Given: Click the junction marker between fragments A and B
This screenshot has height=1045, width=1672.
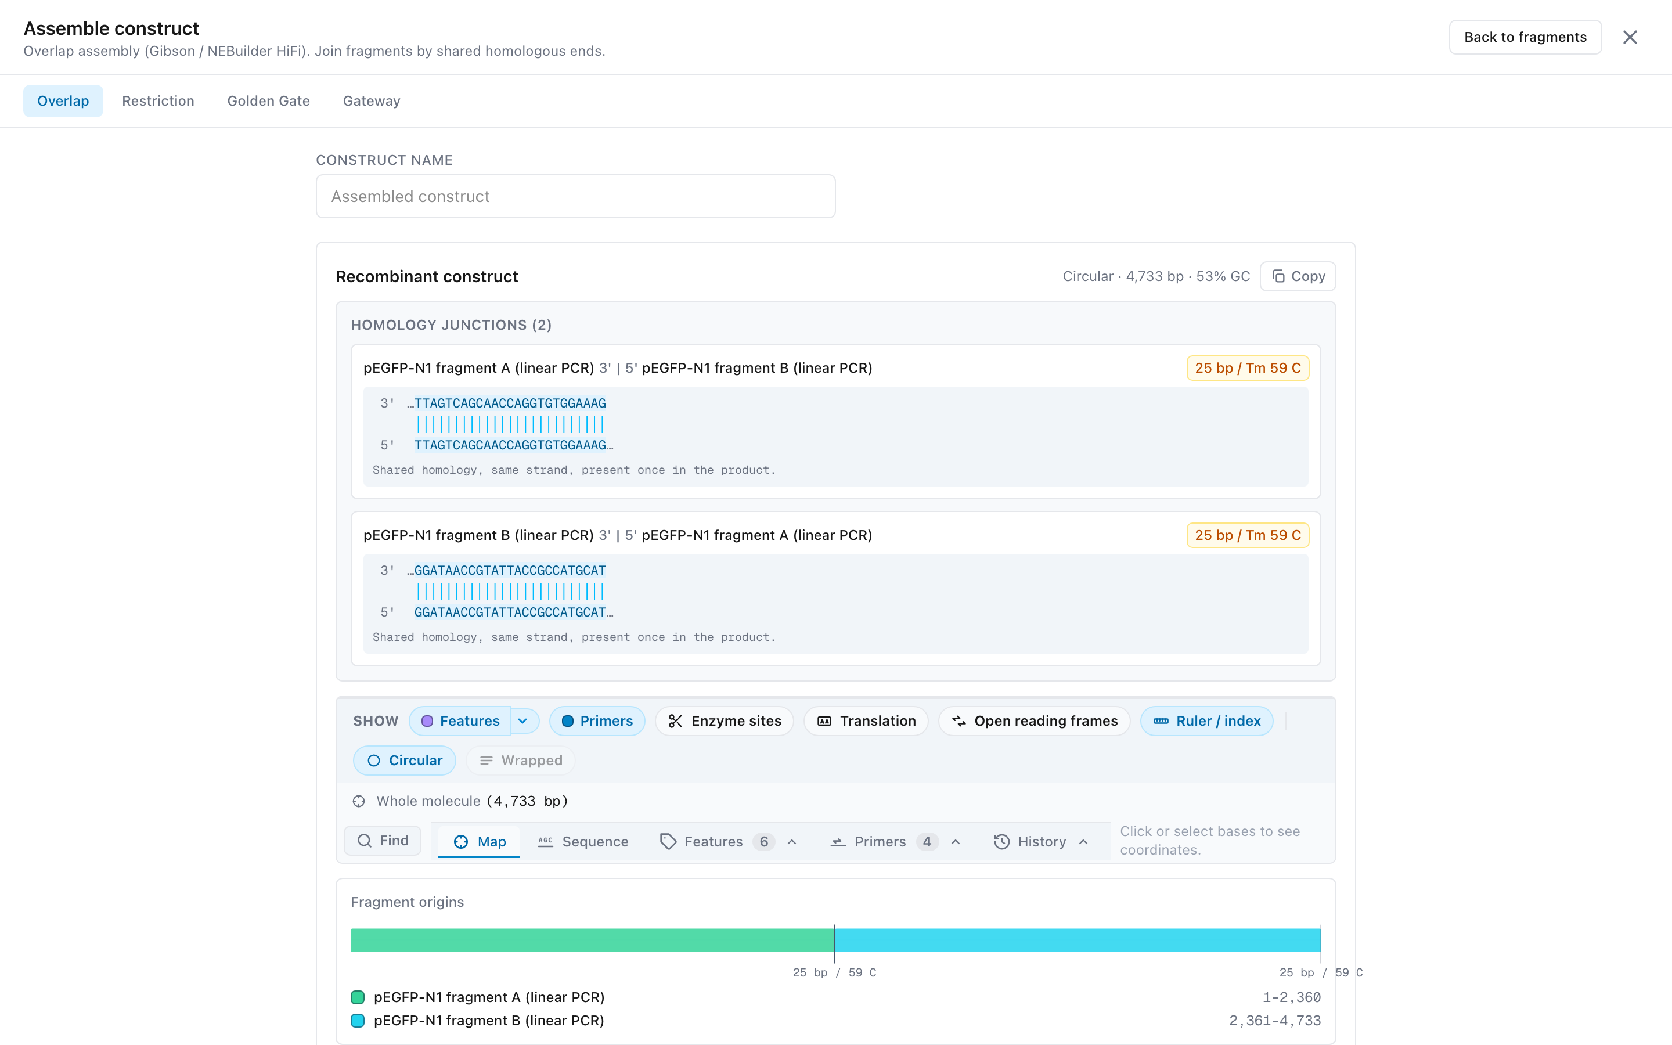Looking at the screenshot, I should point(835,943).
